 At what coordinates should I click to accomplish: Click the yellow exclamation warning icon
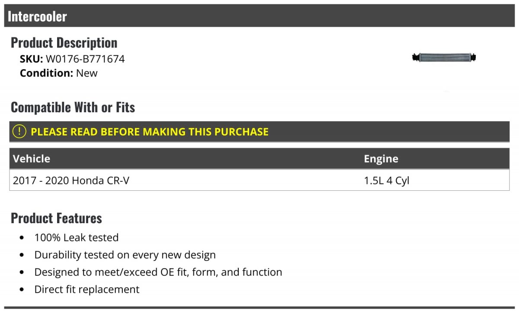19,132
